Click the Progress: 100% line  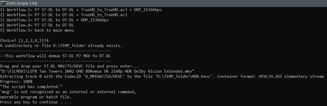click(16, 82)
